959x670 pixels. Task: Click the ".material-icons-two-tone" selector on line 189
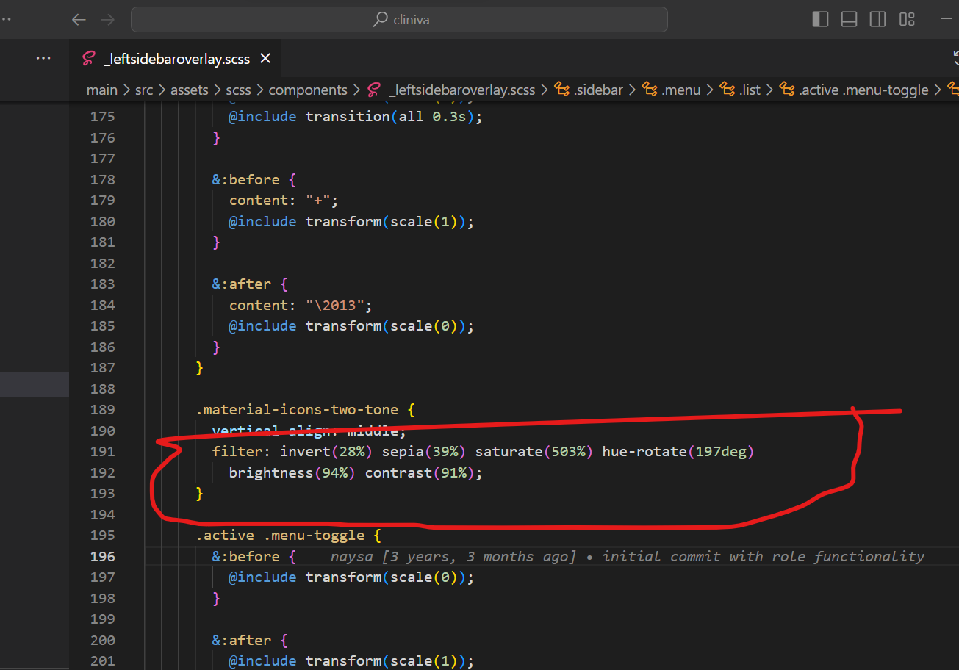tap(297, 410)
